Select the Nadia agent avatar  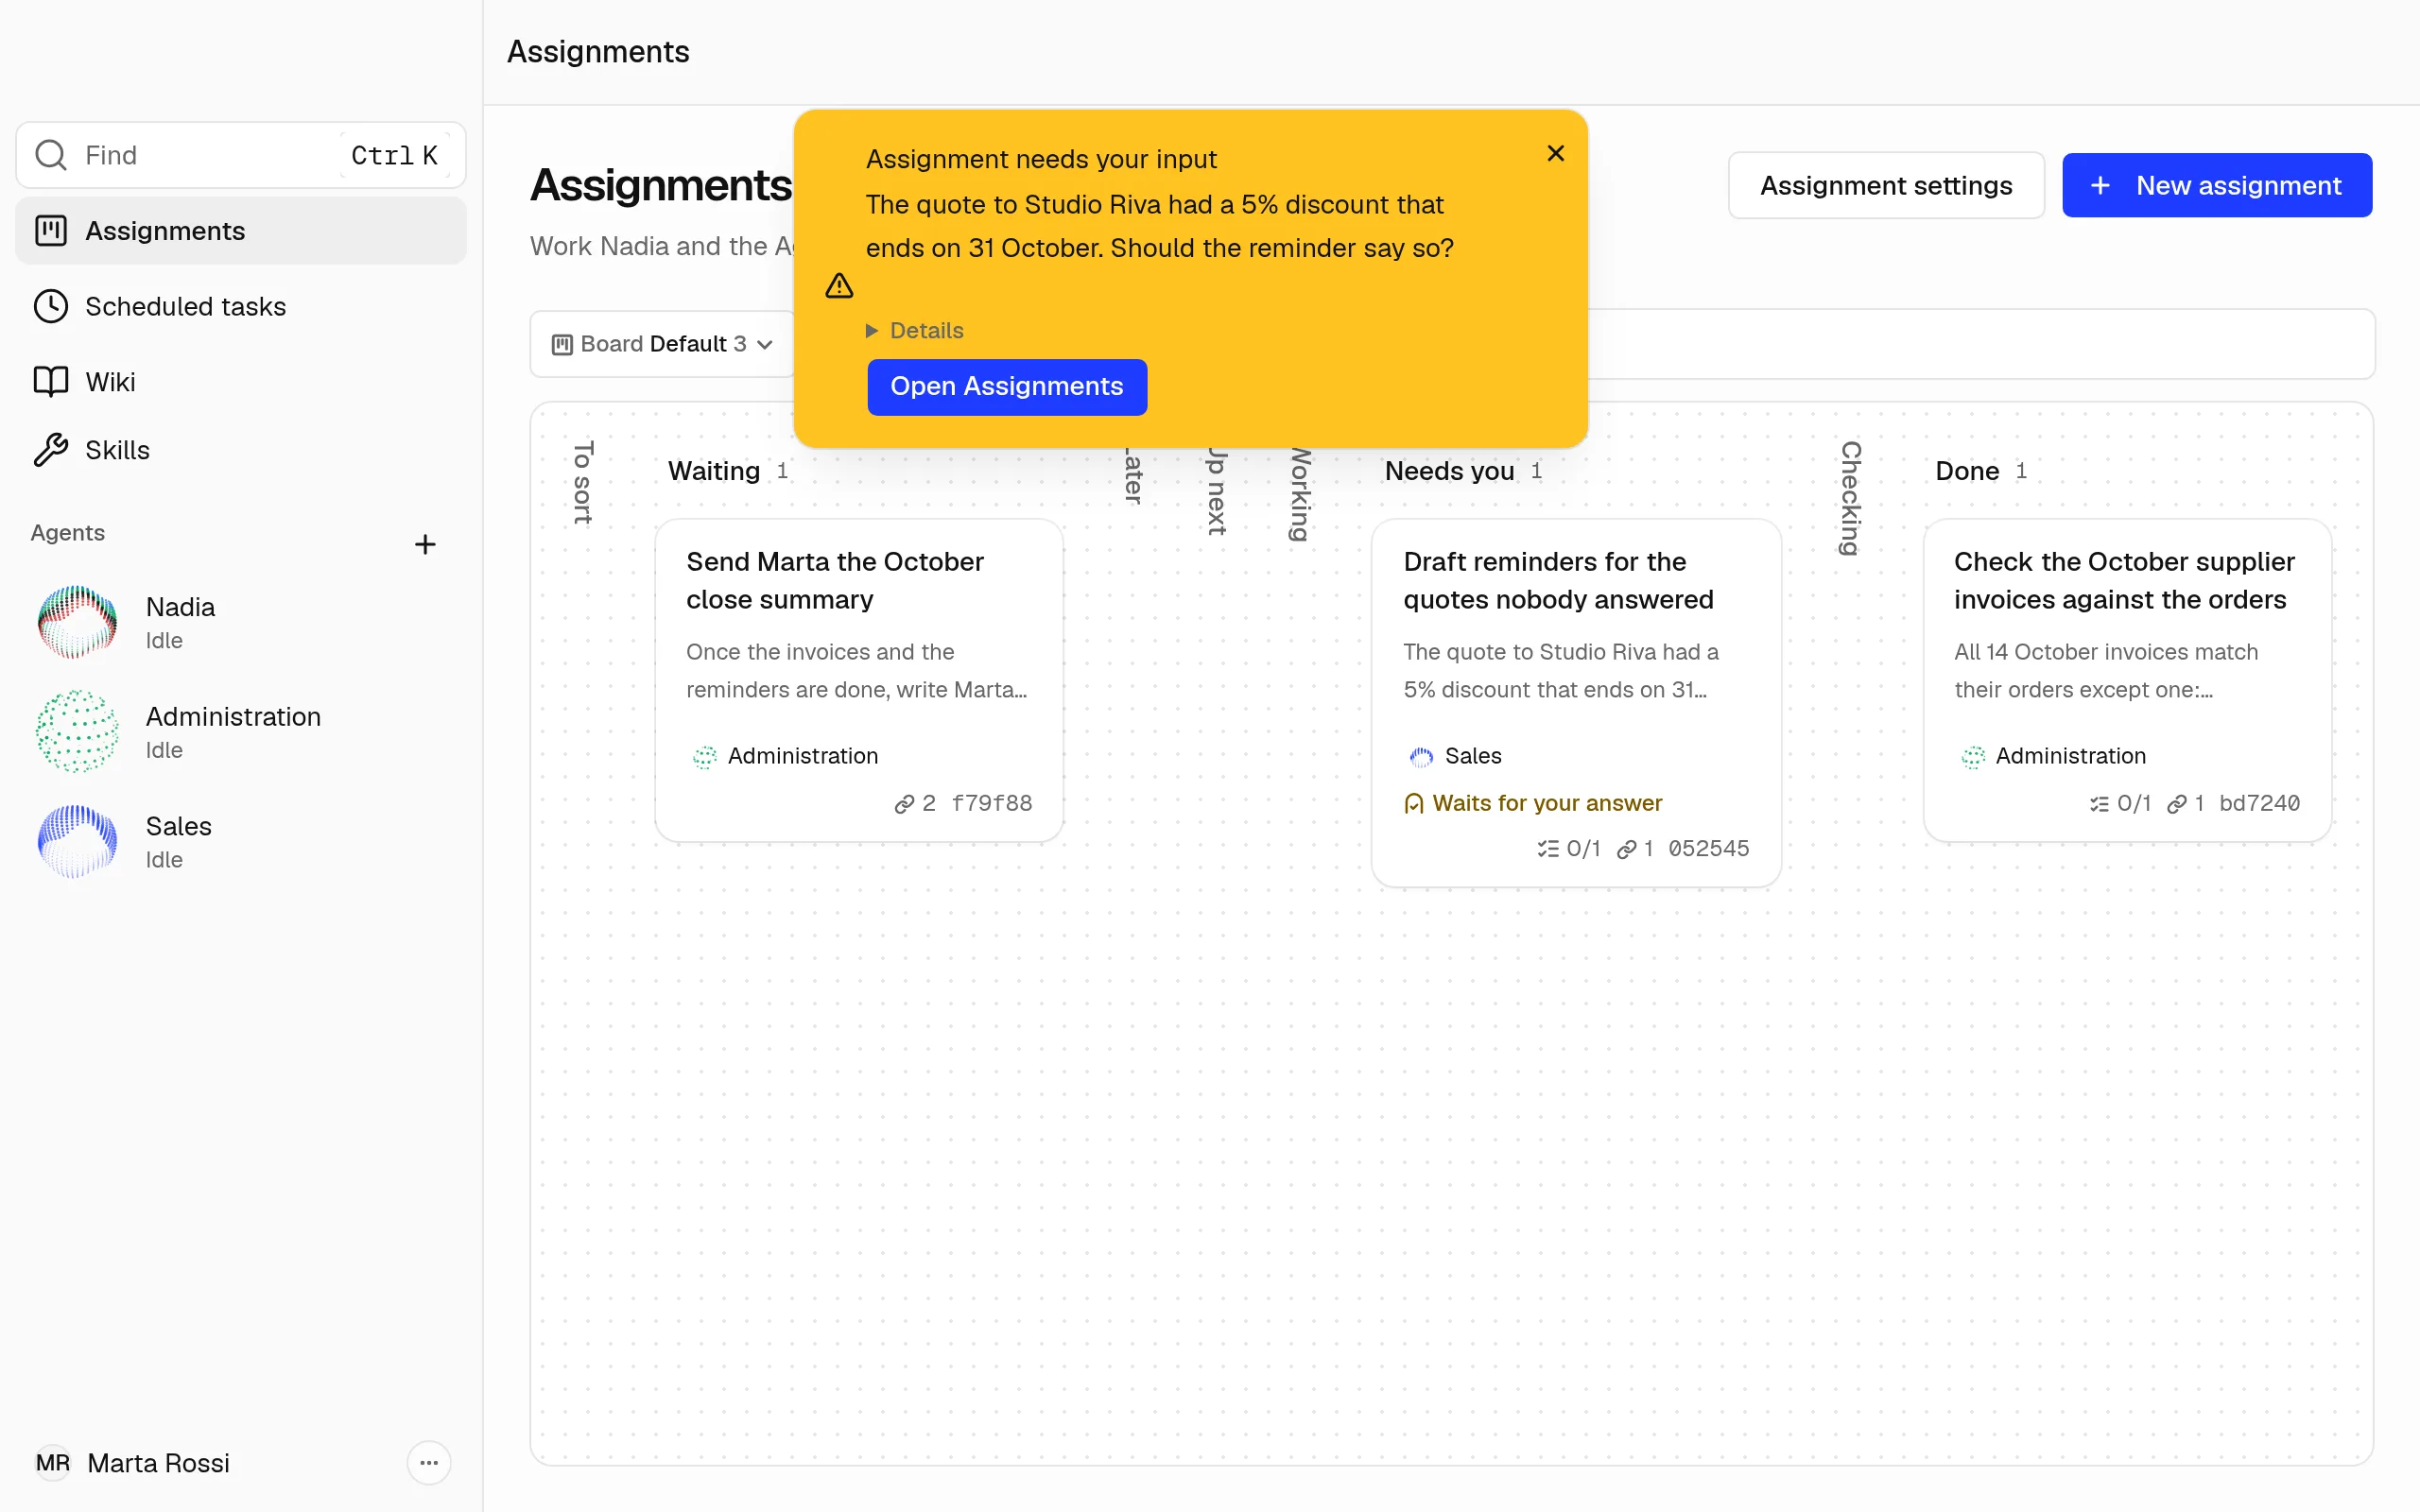(77, 622)
